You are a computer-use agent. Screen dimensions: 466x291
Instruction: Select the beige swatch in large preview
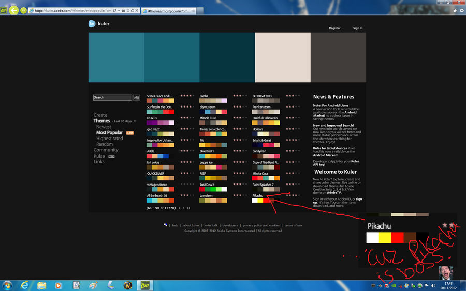pyautogui.click(x=283, y=57)
